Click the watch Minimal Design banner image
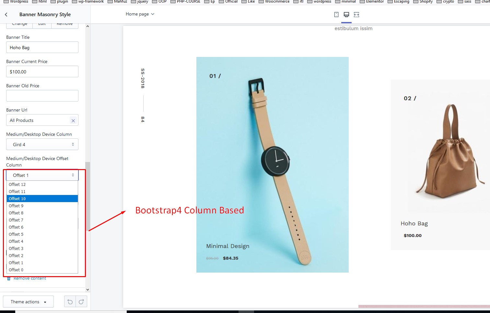490x313 pixels. coord(272,165)
